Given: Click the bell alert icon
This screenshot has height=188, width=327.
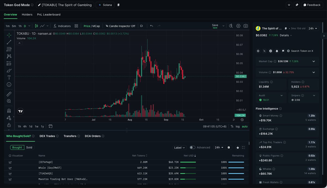Looking at the screenshot, I should click(x=277, y=51).
